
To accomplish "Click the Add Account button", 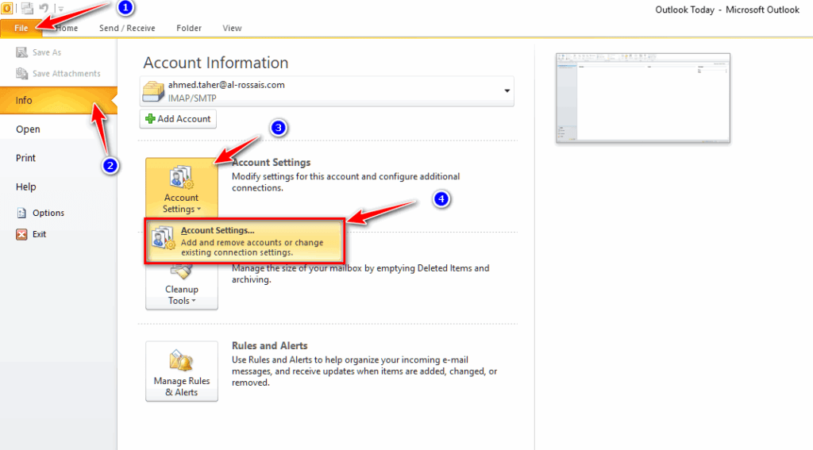I will (x=179, y=119).
